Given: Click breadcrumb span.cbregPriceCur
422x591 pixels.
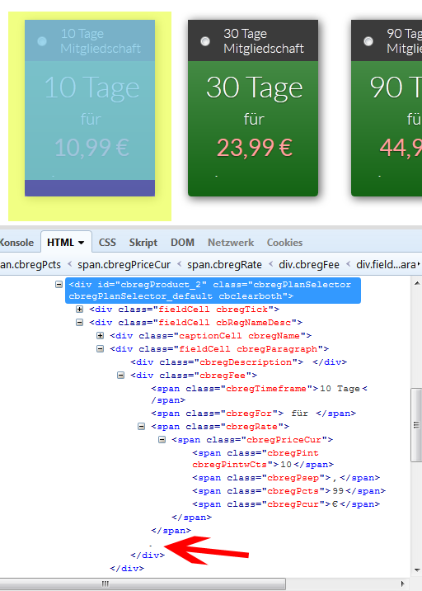Looking at the screenshot, I should (x=124, y=265).
